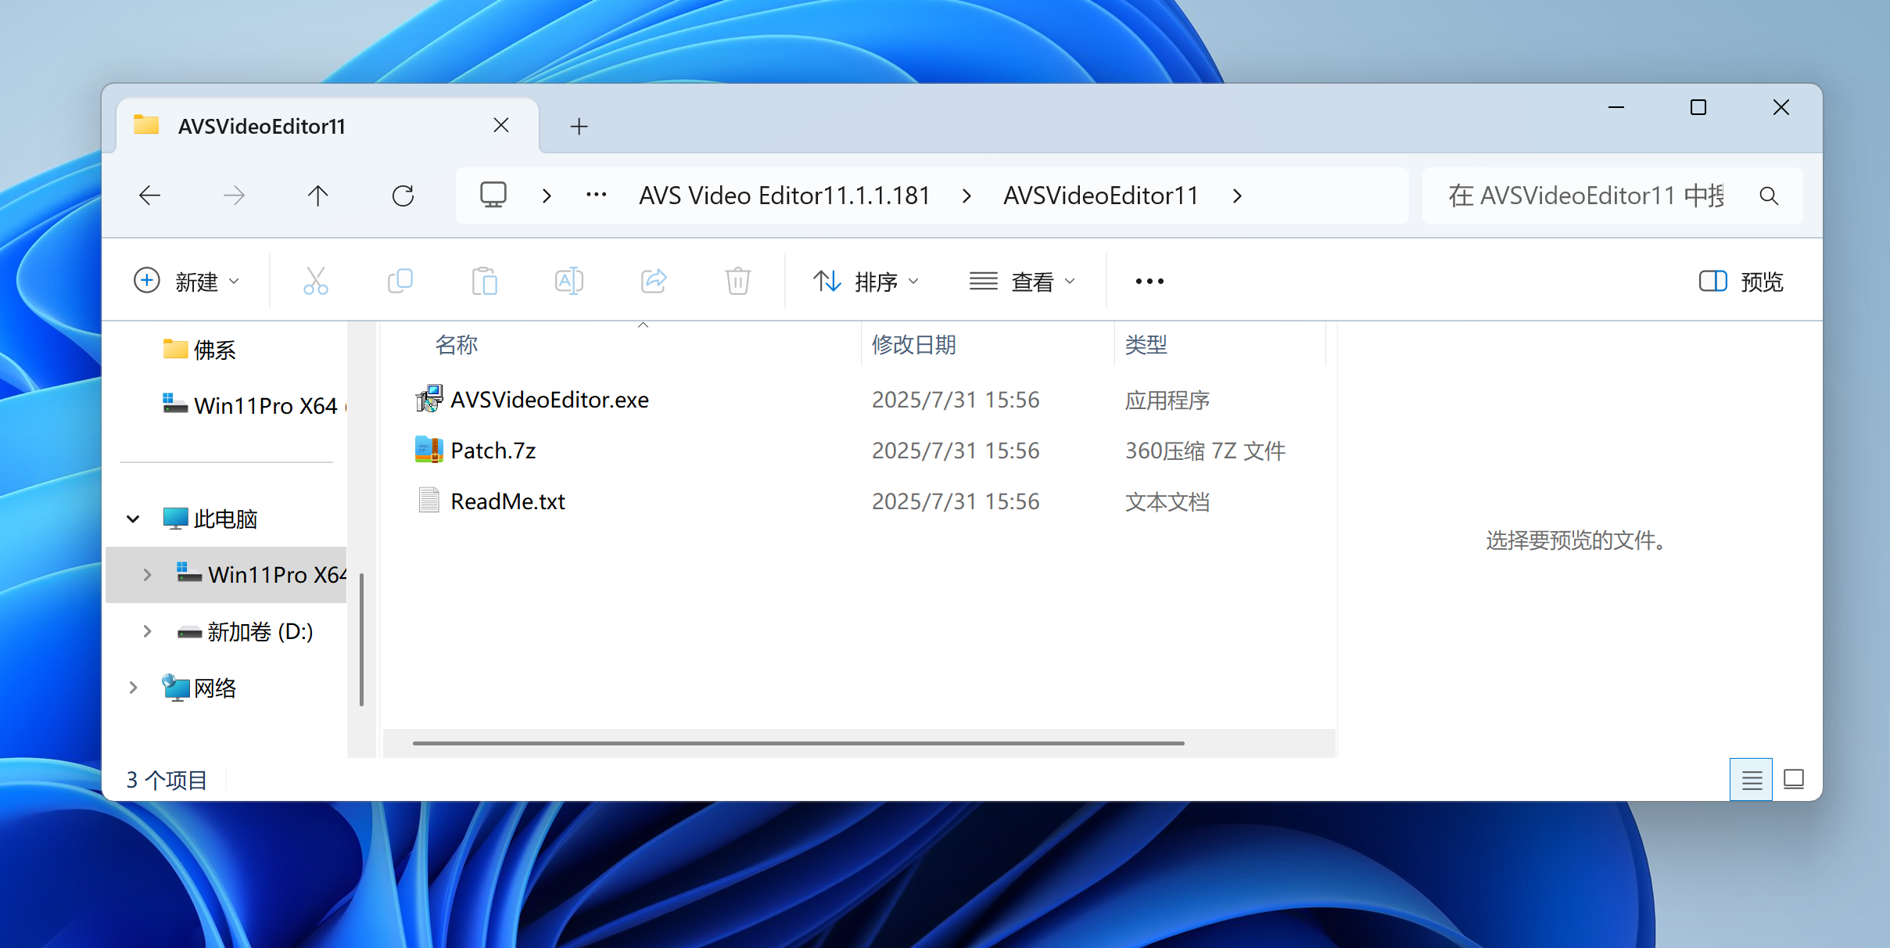Click the Paste clipboard icon
1890x948 pixels.
tap(485, 281)
